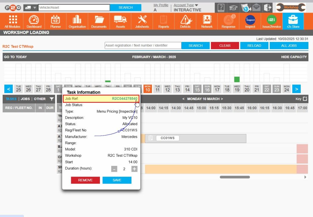Open the Response module
This screenshot has width=313, height=217.
[228, 21]
